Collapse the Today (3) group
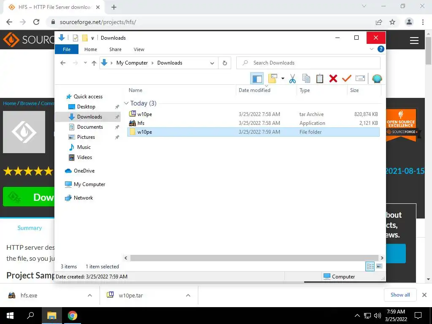Viewport: 432px width, 324px height. point(127,103)
